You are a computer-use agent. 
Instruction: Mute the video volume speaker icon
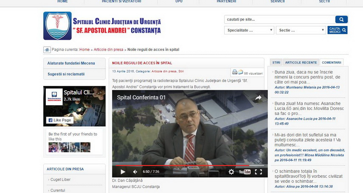[135, 172]
